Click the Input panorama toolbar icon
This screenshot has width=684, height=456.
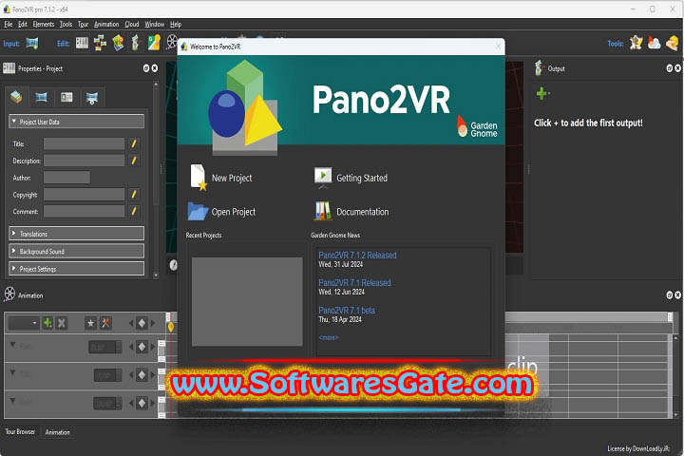pyautogui.click(x=32, y=43)
